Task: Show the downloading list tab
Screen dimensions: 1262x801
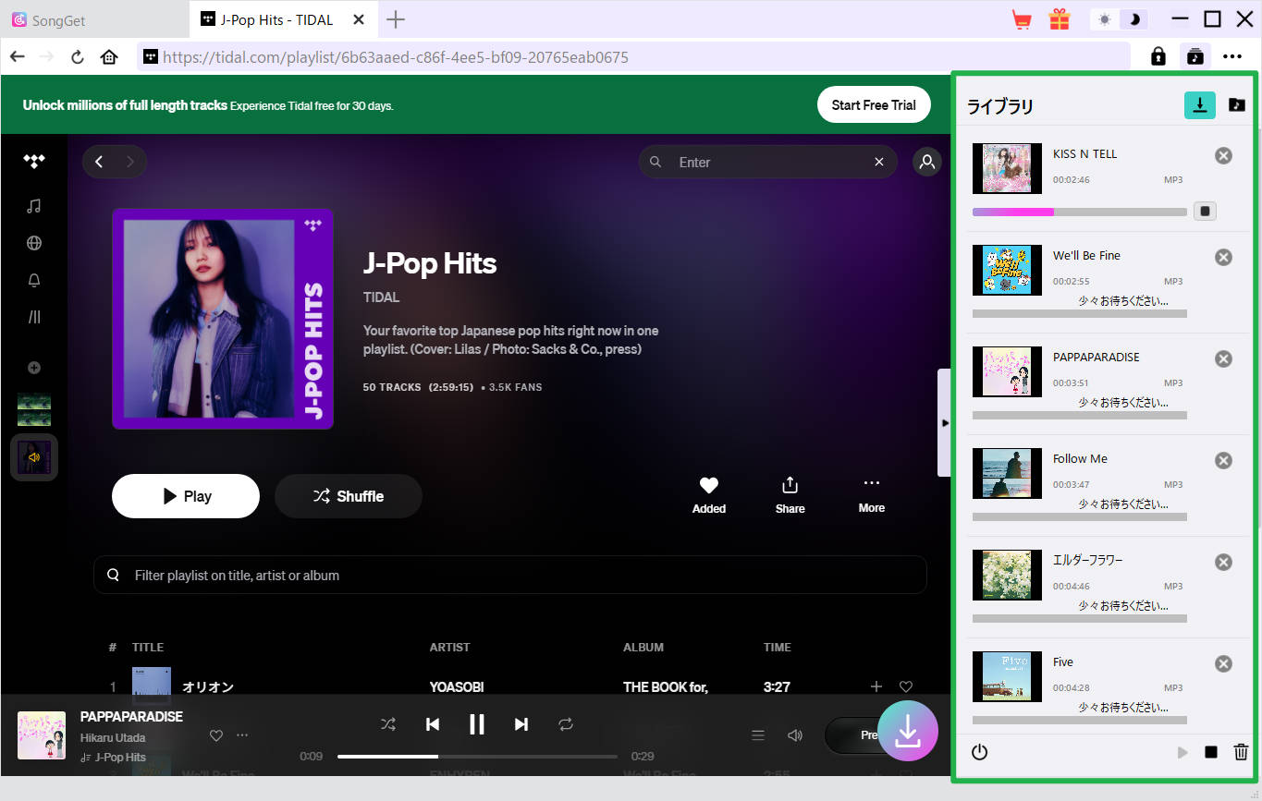Action: click(1200, 104)
